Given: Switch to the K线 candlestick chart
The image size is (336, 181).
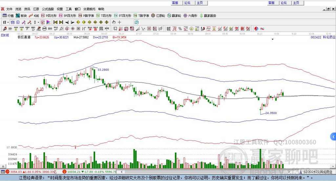Looking at the screenshot, I should [x=34, y=16].
